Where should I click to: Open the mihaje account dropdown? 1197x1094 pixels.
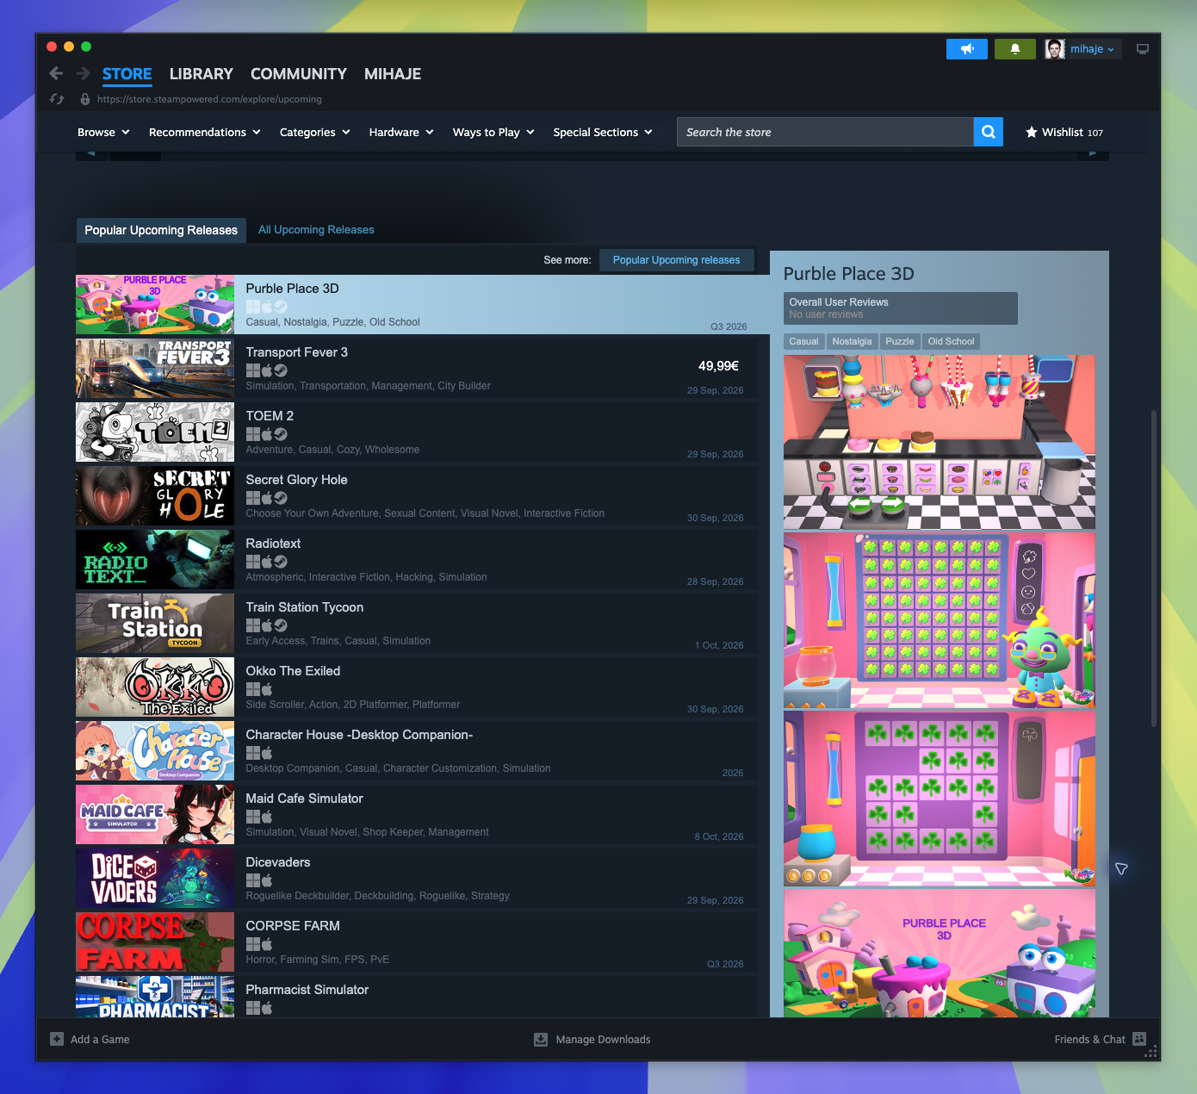[1092, 49]
